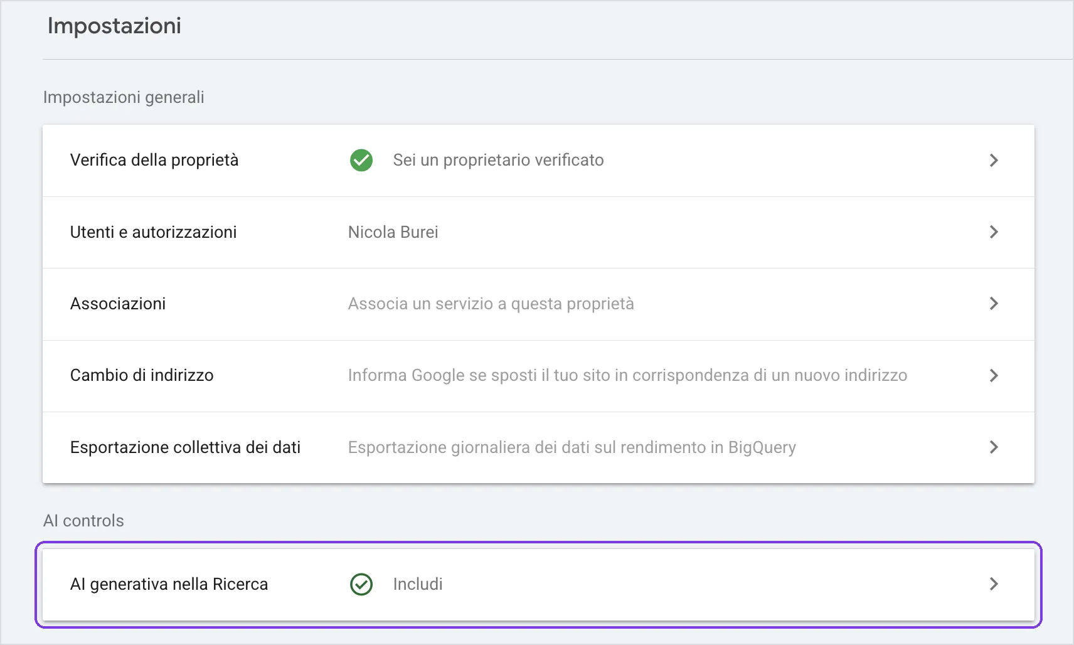Click the Cambio di indirizzo label
The height and width of the screenshot is (645, 1074).
(142, 375)
